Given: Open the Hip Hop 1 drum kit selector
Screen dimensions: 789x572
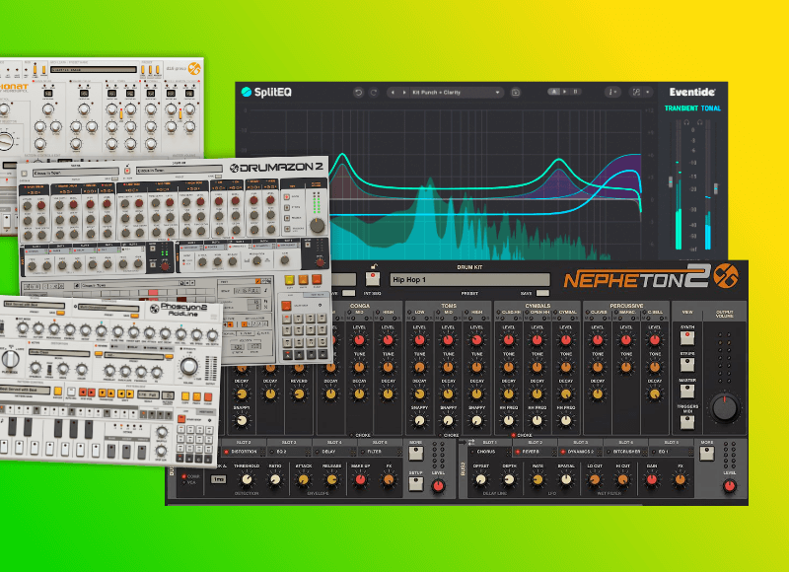Looking at the screenshot, I should pyautogui.click(x=469, y=280).
